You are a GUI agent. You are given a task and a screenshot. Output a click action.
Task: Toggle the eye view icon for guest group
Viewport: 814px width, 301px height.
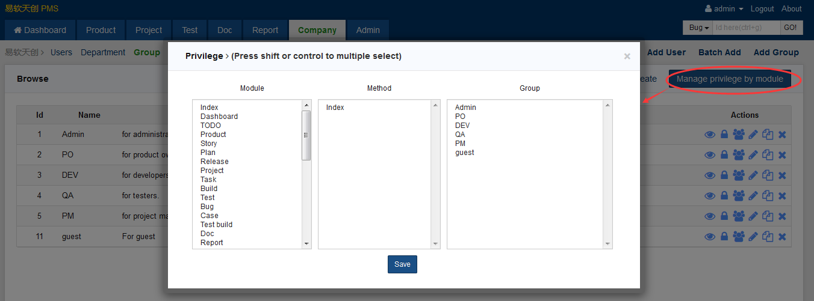click(710, 237)
